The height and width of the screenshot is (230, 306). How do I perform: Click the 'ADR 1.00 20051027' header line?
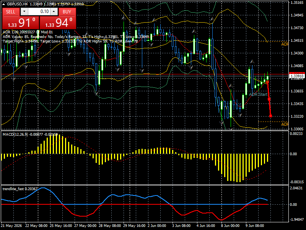[x=28, y=32]
